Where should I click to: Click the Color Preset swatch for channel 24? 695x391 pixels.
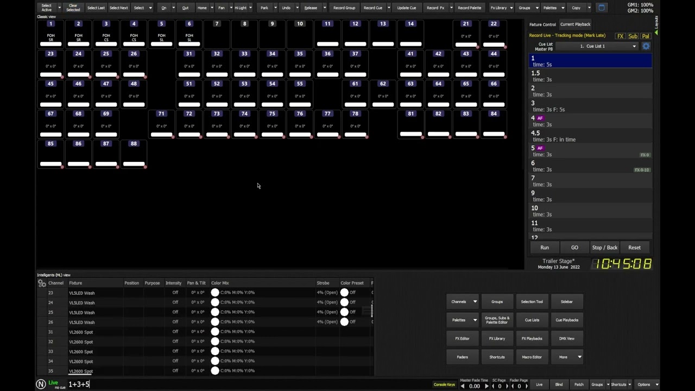(344, 302)
